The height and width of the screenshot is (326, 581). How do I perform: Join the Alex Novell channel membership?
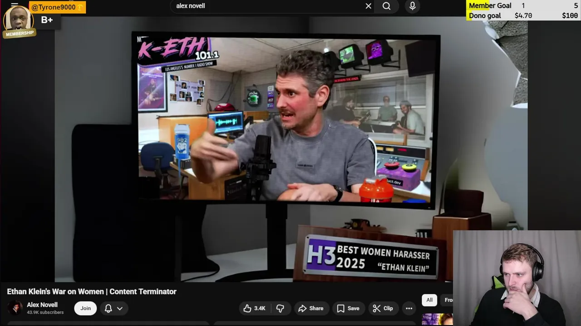click(x=85, y=308)
